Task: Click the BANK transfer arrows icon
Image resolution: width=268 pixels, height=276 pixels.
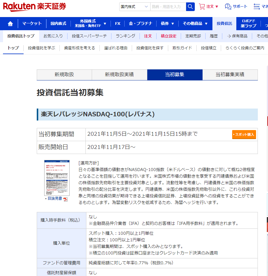Action: (x=257, y=7)
